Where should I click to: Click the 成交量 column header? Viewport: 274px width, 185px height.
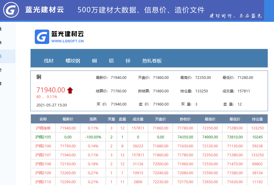138,119
